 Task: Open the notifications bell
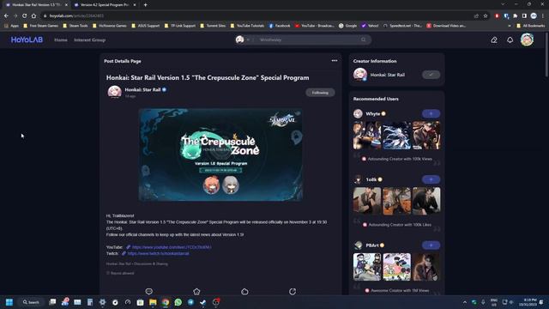point(510,40)
